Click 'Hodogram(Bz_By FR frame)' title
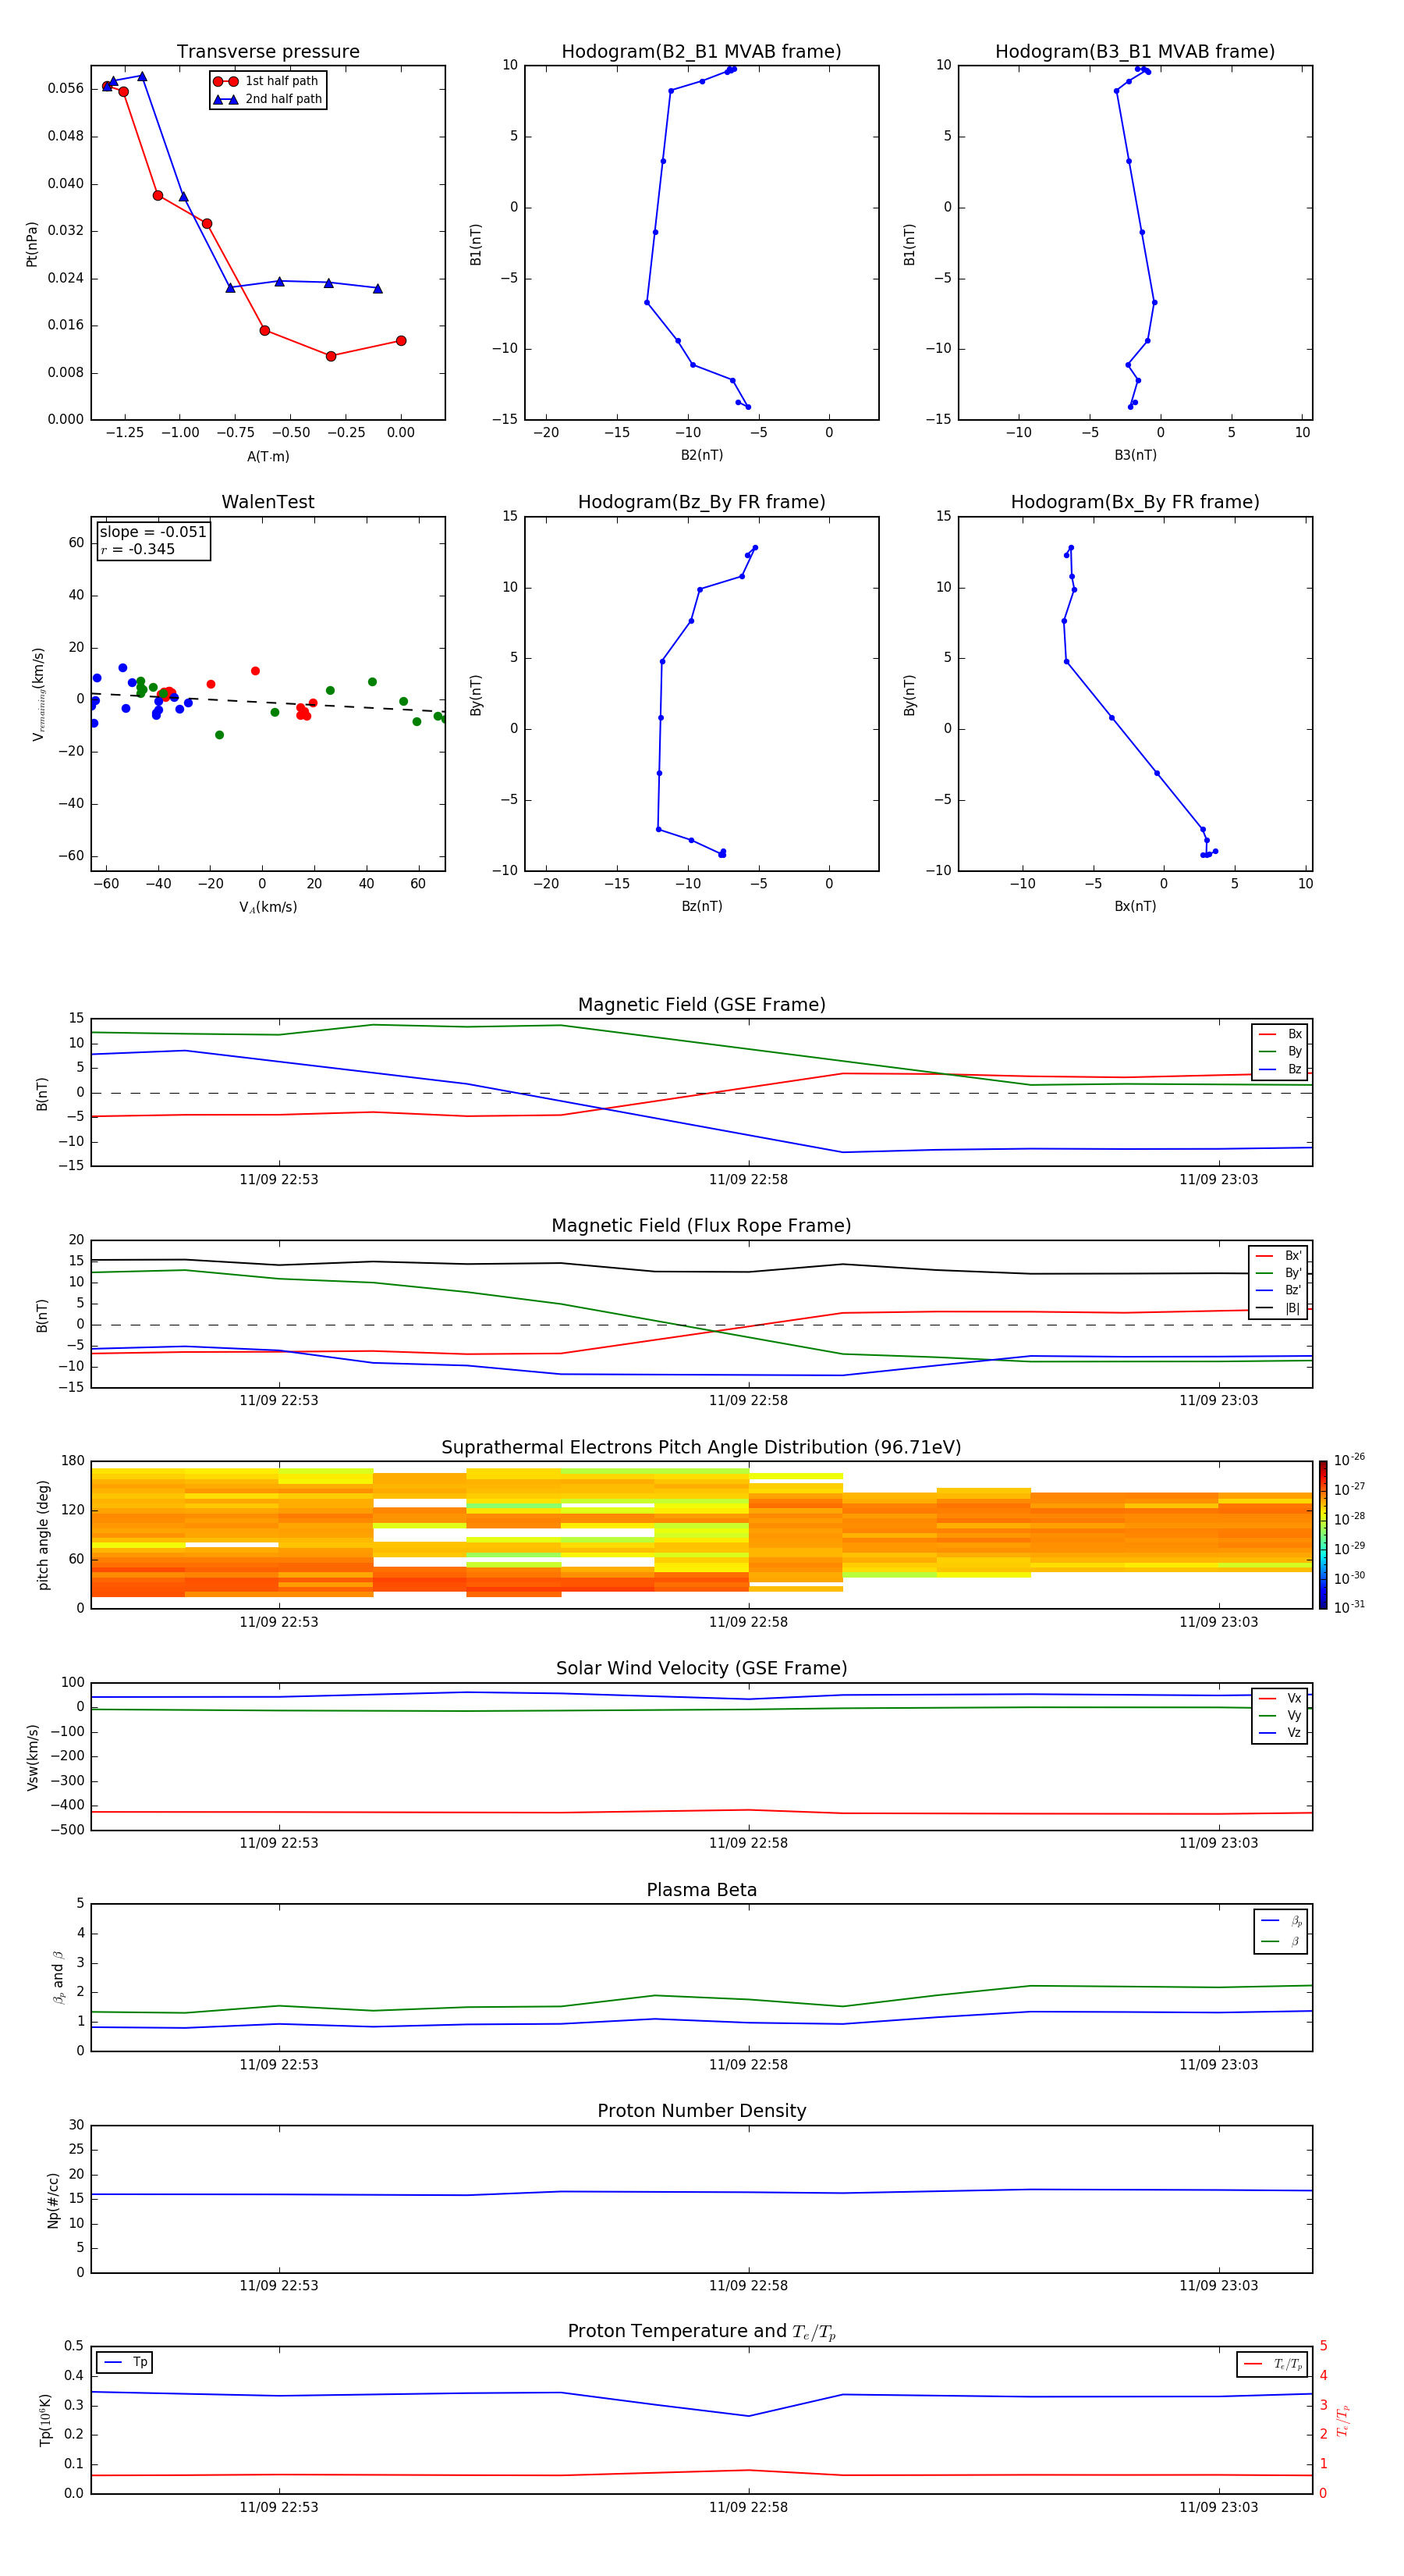 701,502
